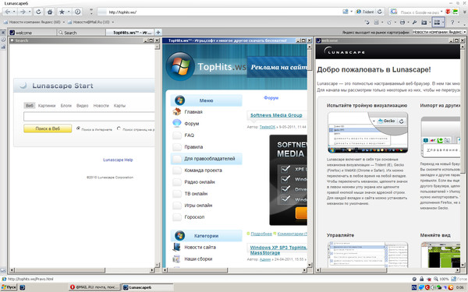Reload page using the refresh icon
The image size is (468, 292).
point(38,12)
